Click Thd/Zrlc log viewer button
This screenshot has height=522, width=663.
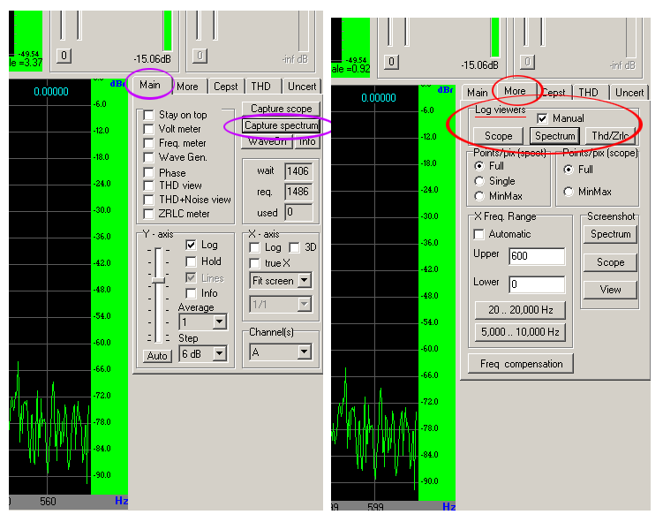point(610,136)
